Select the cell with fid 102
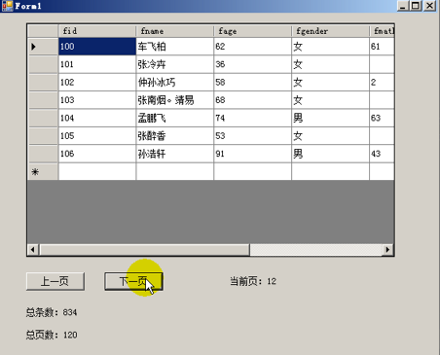Viewport: 440px width, 355px height. tap(97, 82)
